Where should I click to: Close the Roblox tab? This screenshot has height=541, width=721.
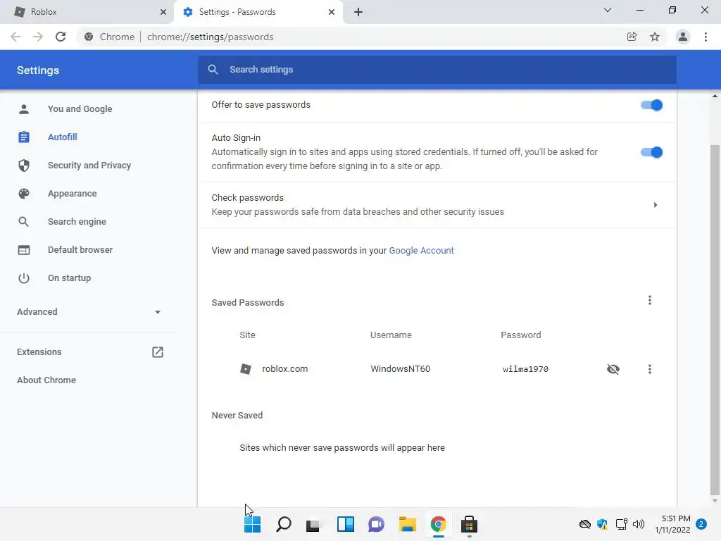pyautogui.click(x=163, y=12)
